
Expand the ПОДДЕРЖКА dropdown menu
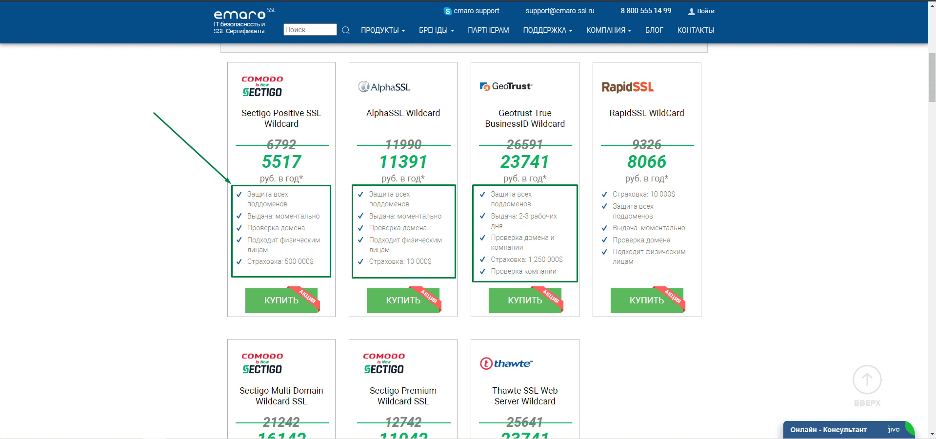548,30
